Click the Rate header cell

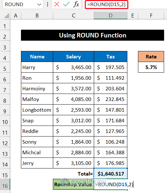click(x=151, y=56)
